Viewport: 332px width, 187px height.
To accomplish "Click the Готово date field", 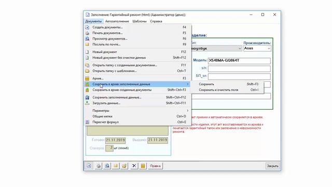I will (x=115, y=140).
